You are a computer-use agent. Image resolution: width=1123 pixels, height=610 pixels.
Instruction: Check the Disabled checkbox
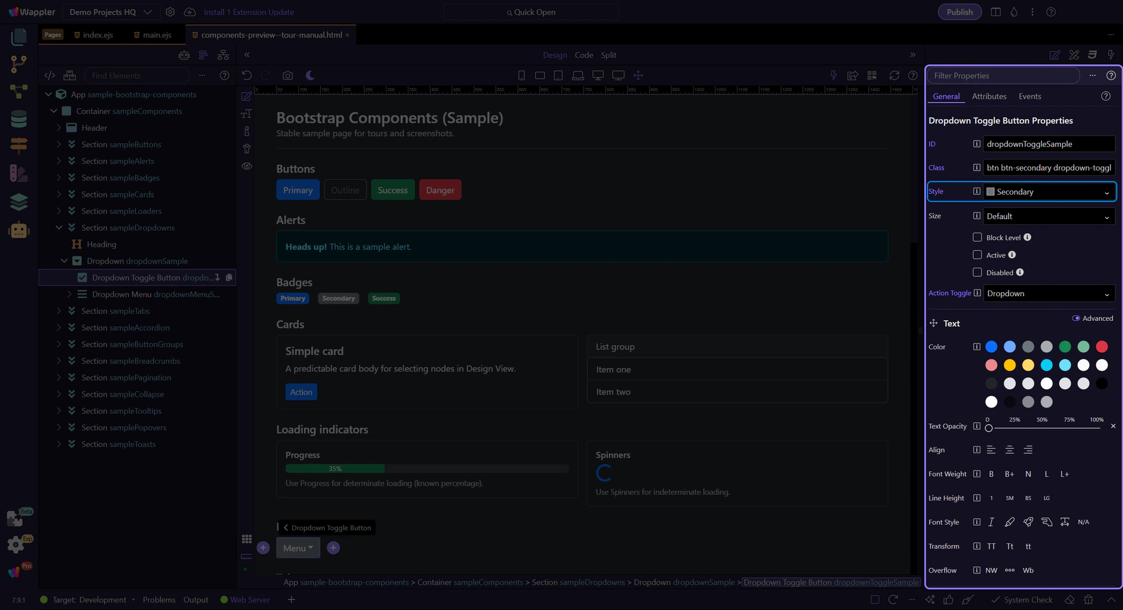(977, 272)
